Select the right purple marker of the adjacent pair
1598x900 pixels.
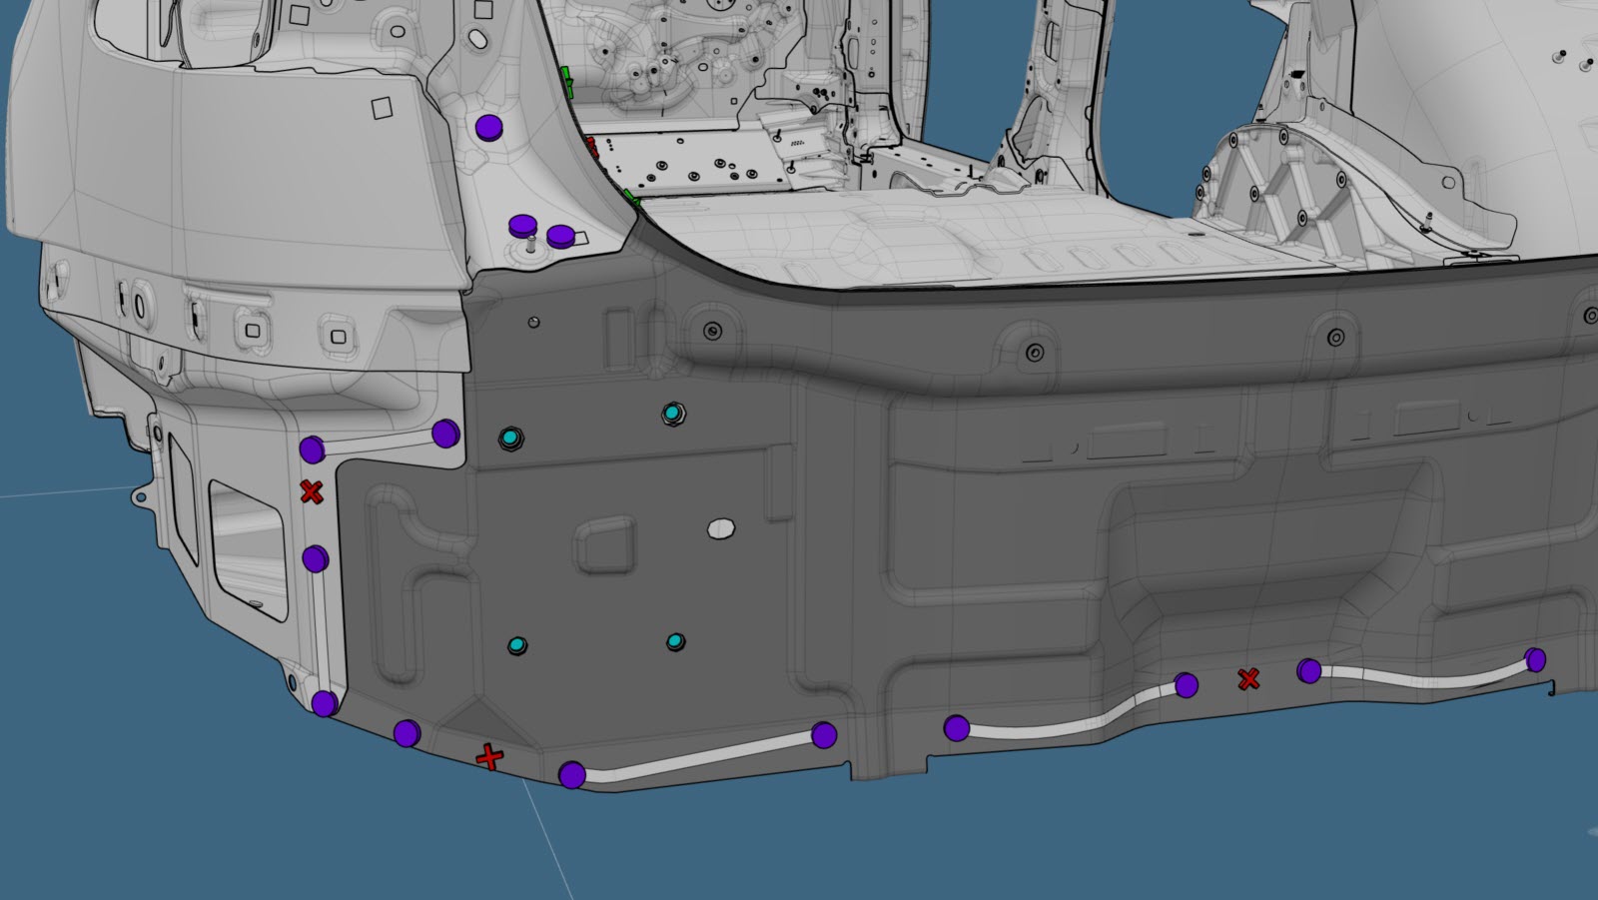click(x=561, y=236)
